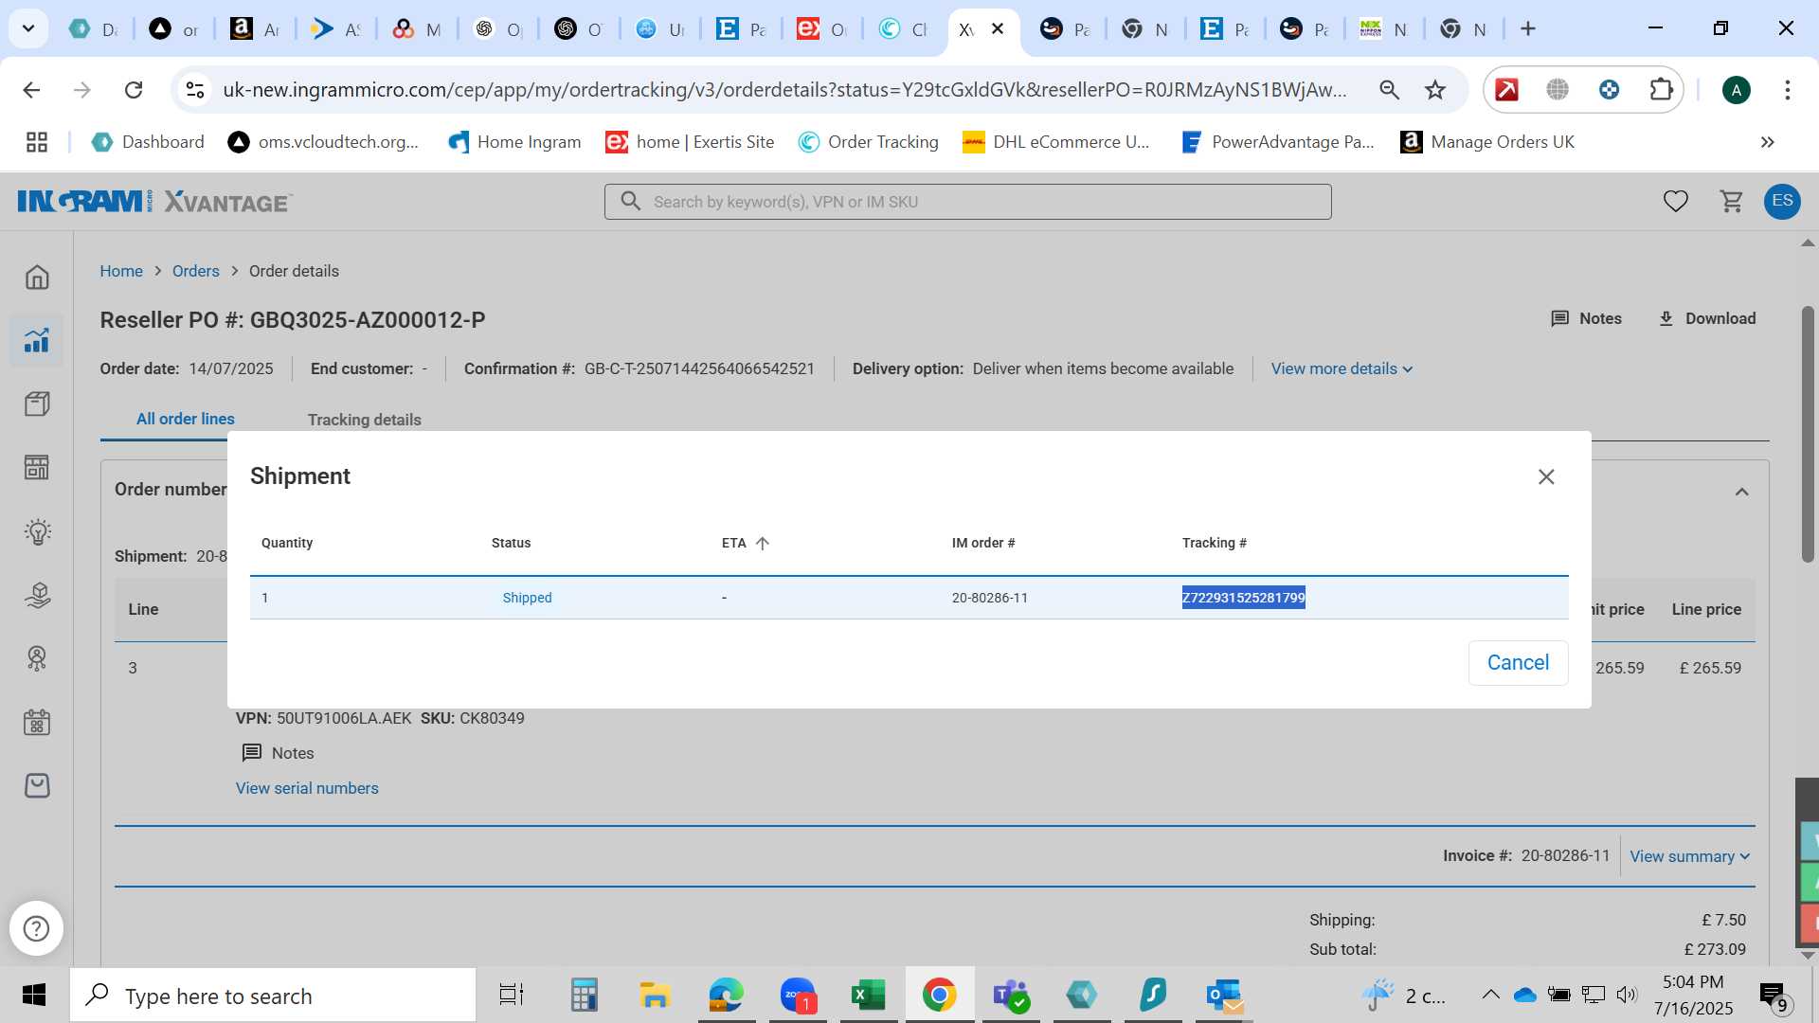The height and width of the screenshot is (1023, 1819).
Task: Collapse the order number section chevron
Action: [1741, 492]
